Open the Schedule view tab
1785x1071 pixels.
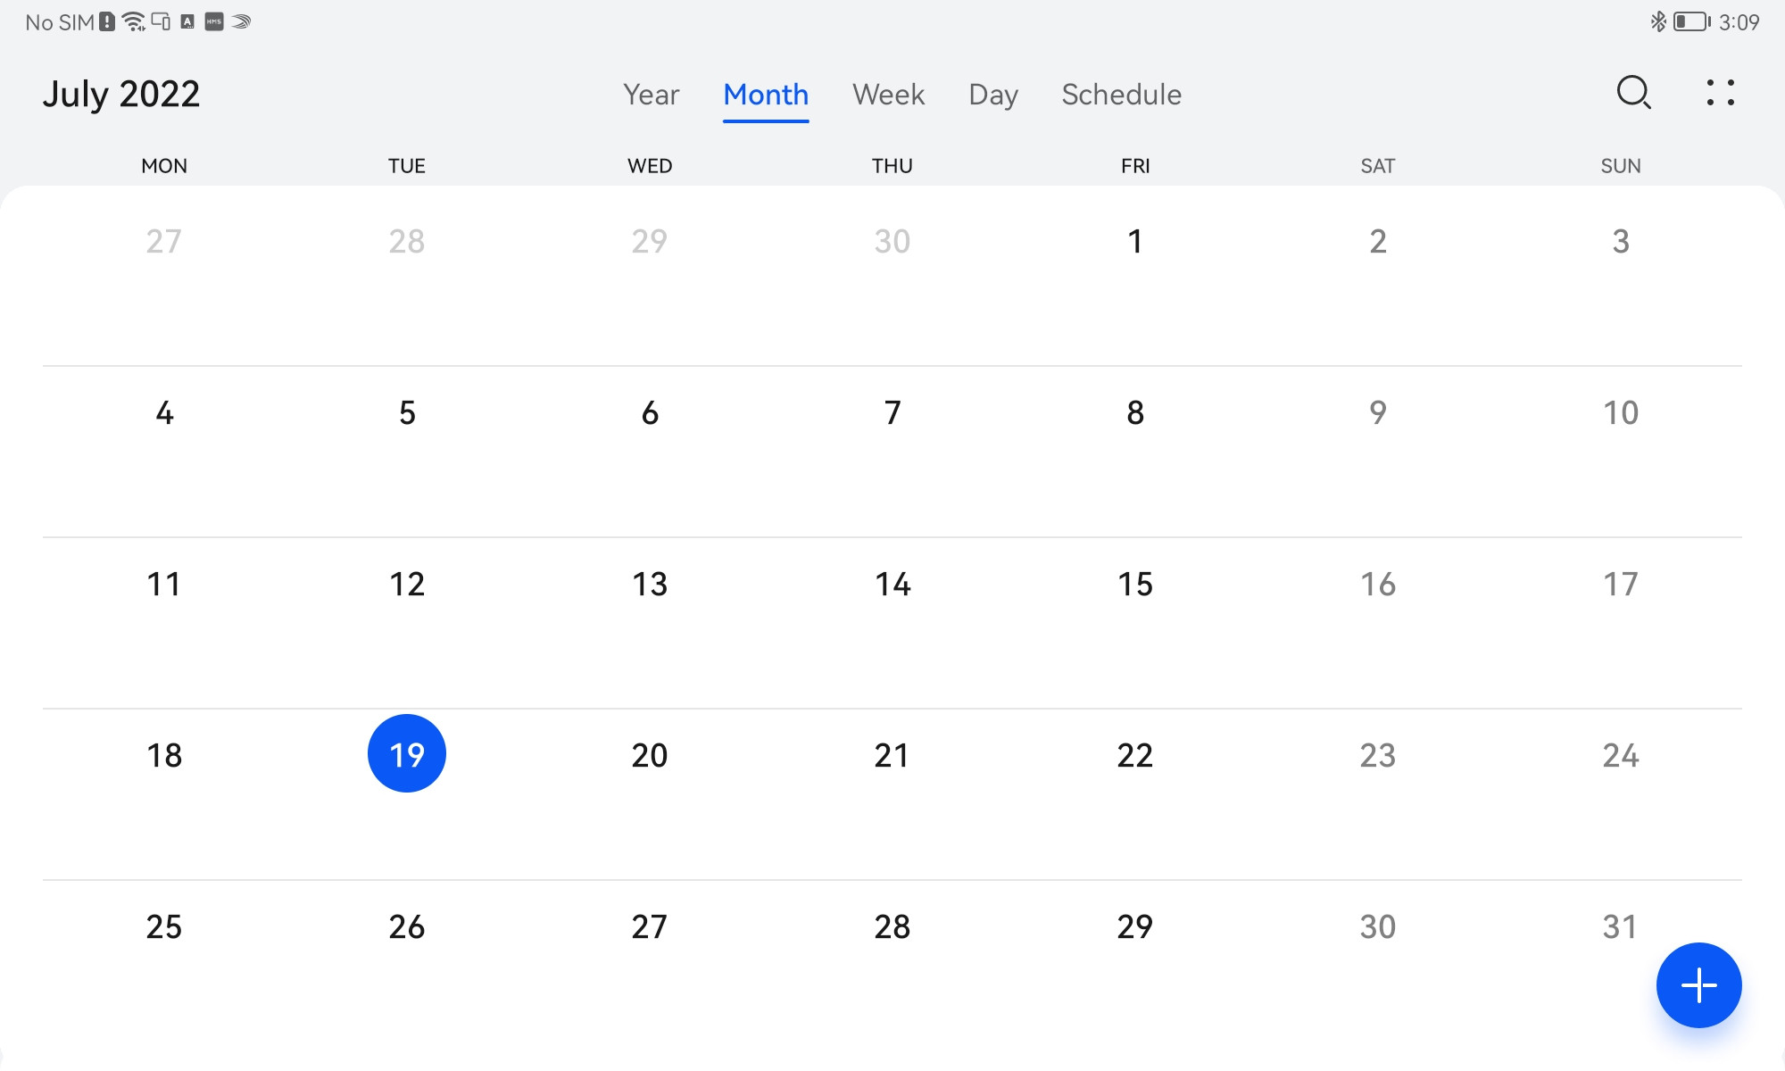(1121, 95)
